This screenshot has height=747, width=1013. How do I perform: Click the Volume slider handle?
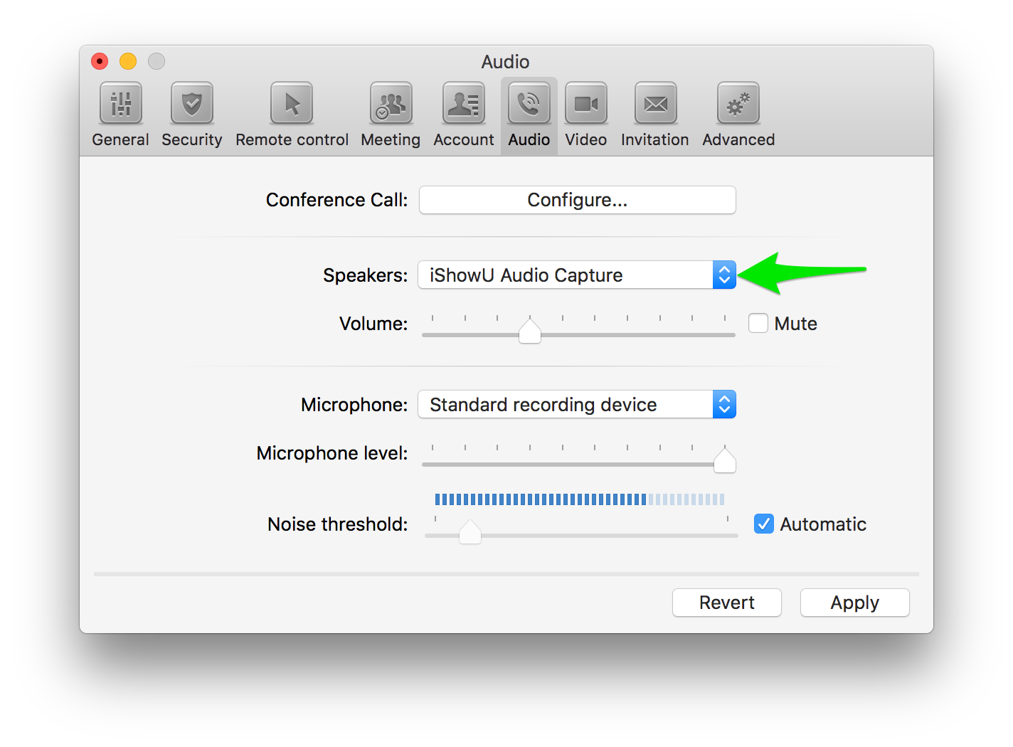coord(530,332)
